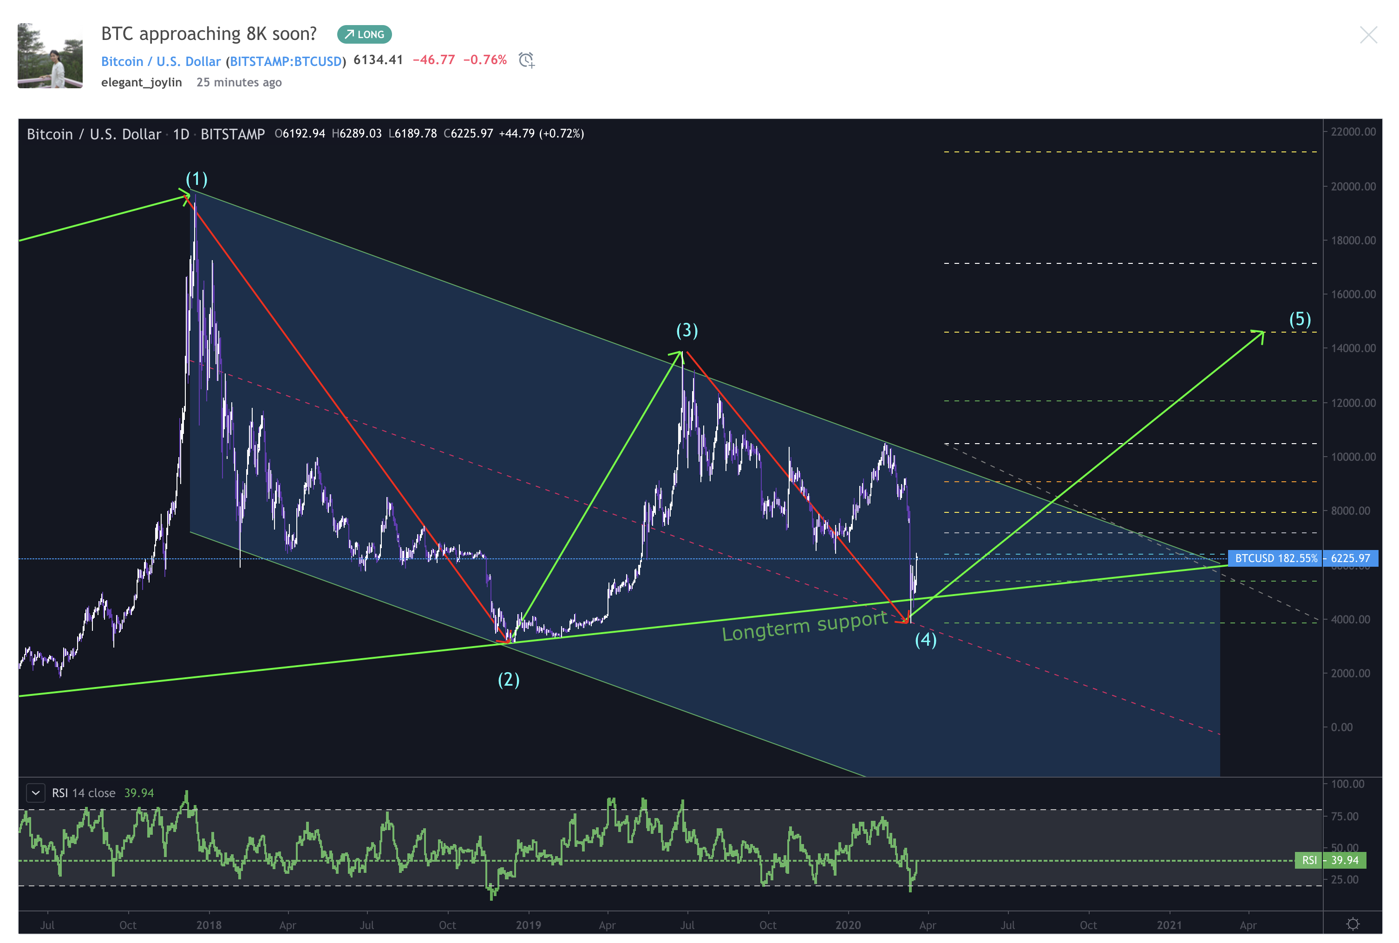Screen dimensions: 1399x943
Task: Open the Bitcoin / U.S. Dollar link
Action: [161, 61]
